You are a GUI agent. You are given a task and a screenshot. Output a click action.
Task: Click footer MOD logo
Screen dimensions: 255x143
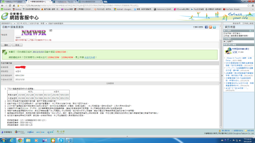(20, 132)
